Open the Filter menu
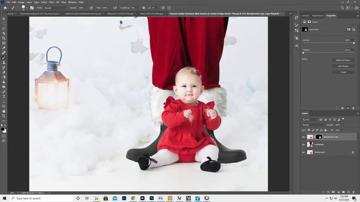Image resolution: width=360 pixels, height=202 pixels. 51,2
